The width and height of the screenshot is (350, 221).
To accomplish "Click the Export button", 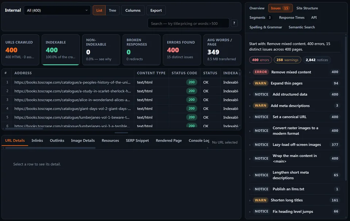I will [156, 10].
